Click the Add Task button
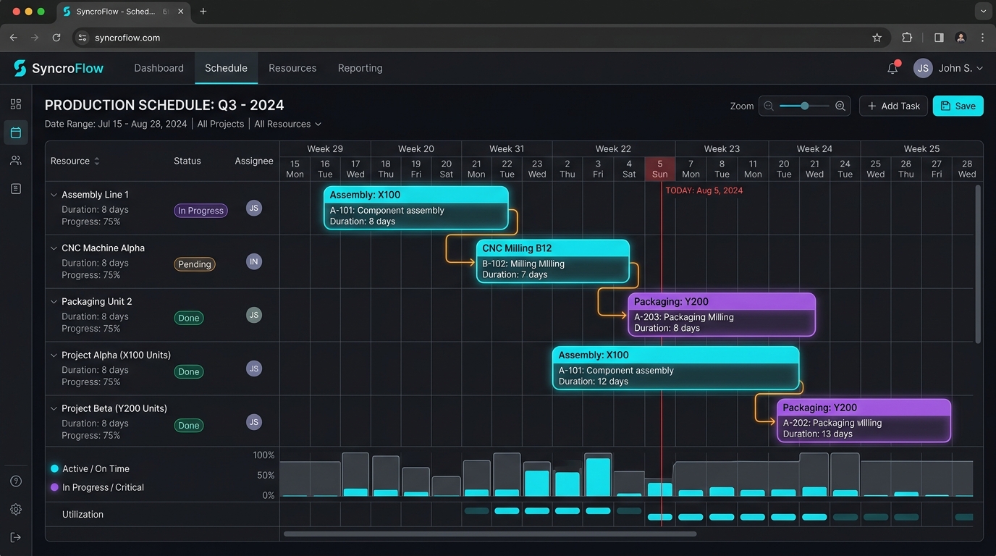Screen dimensions: 996x556 tap(893, 106)
